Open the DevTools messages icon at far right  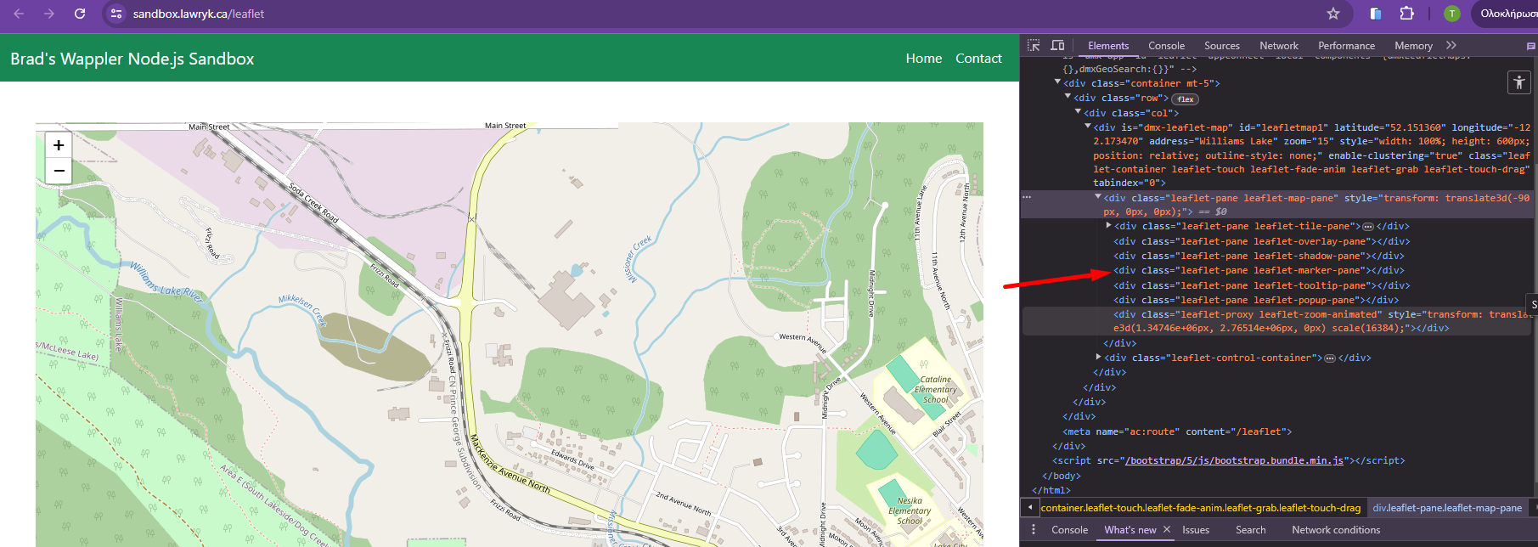1530,46
